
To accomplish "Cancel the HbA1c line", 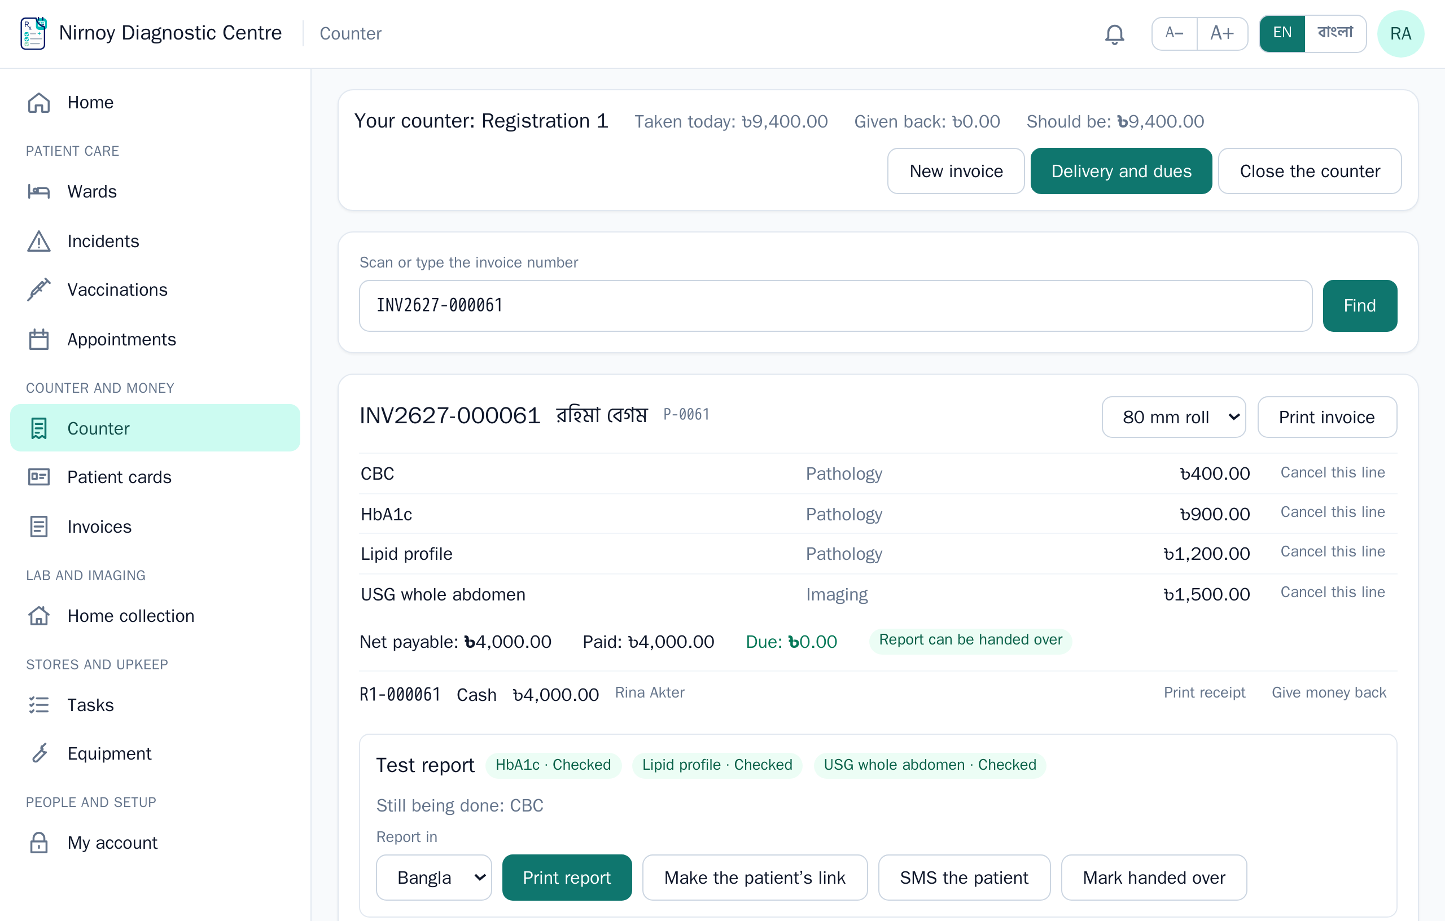I will 1332,512.
